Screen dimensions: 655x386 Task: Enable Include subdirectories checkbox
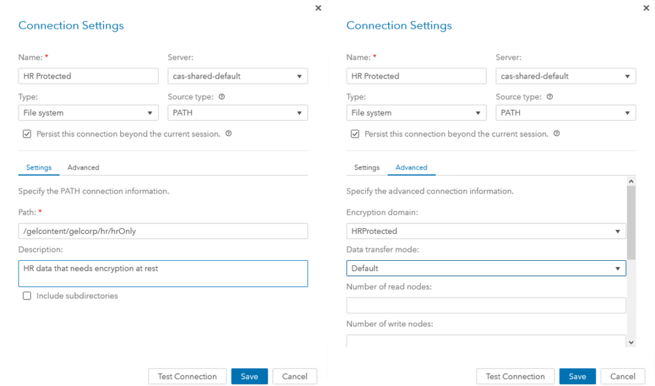coord(27,296)
